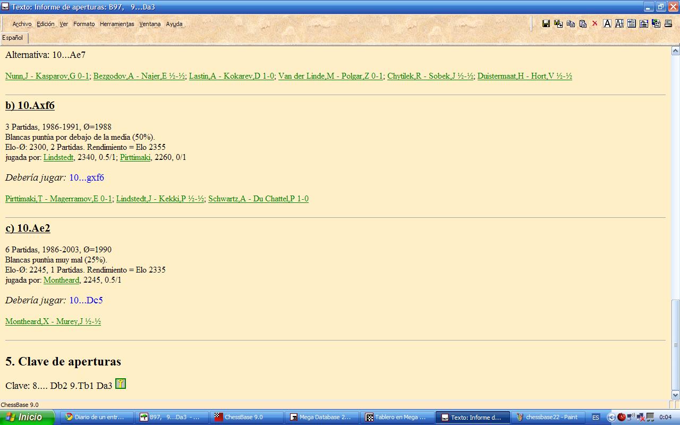This screenshot has height=425, width=680.
Task: Click the move 10...gxf6
Action: click(x=87, y=177)
